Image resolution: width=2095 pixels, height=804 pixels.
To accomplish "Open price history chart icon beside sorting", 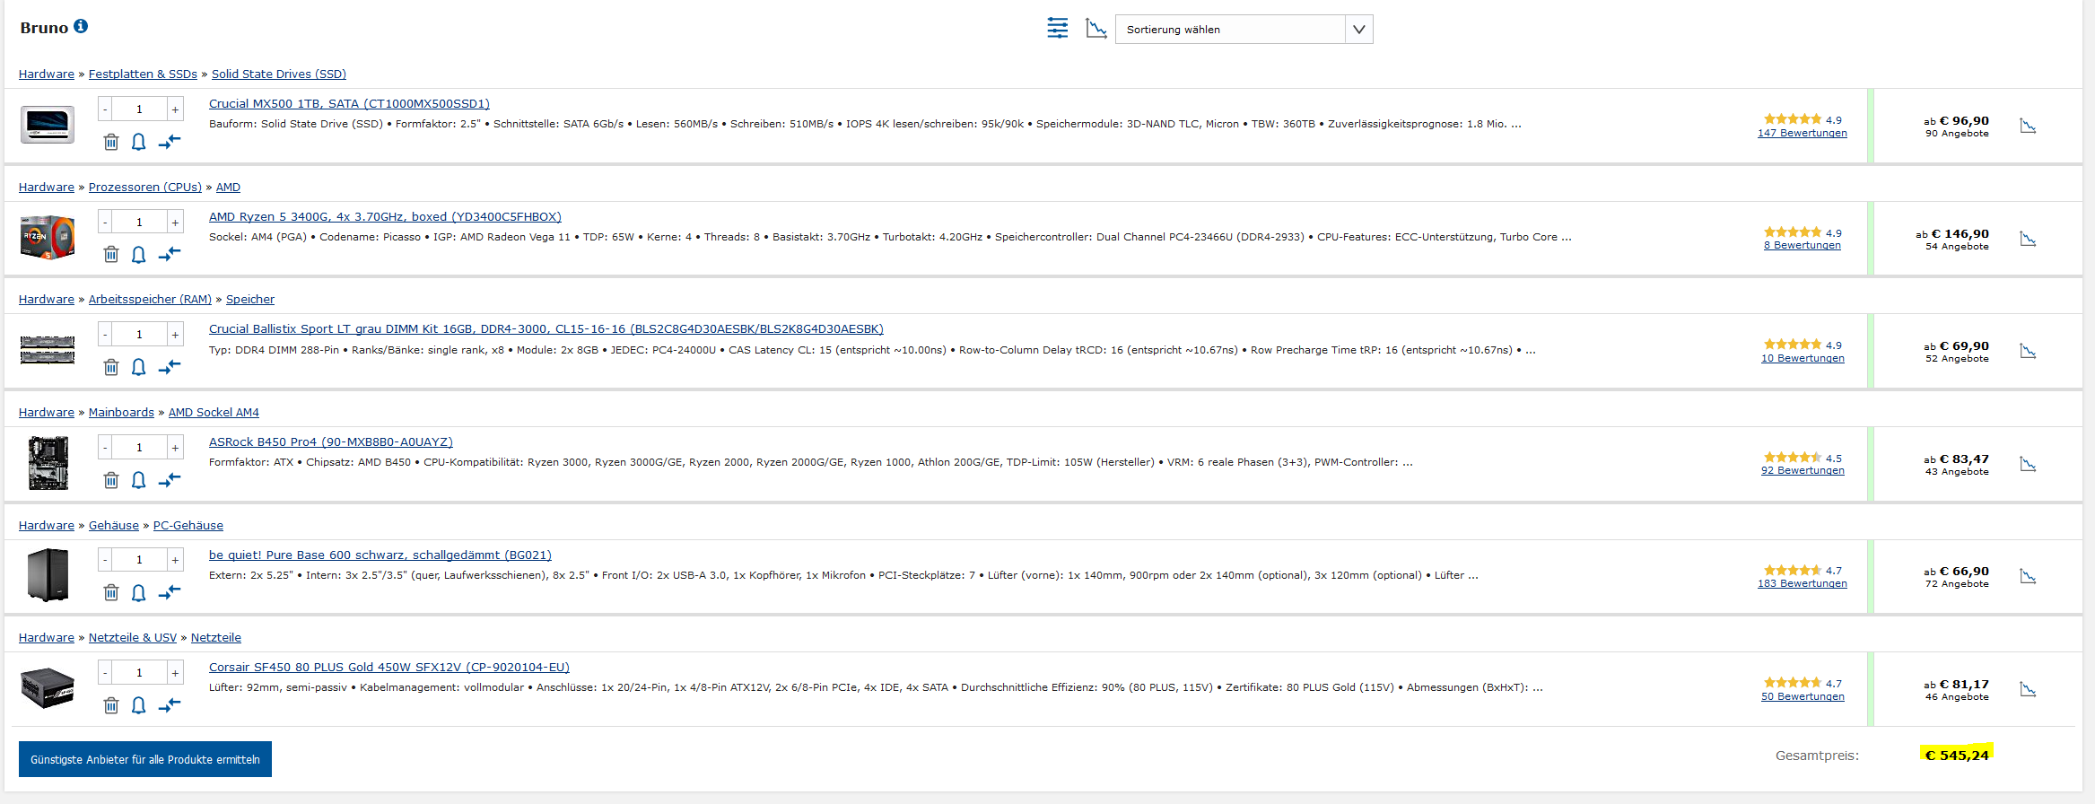I will [1096, 29].
